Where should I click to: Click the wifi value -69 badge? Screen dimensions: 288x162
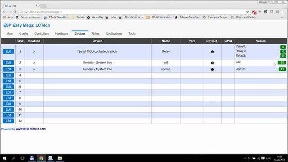(x=282, y=63)
